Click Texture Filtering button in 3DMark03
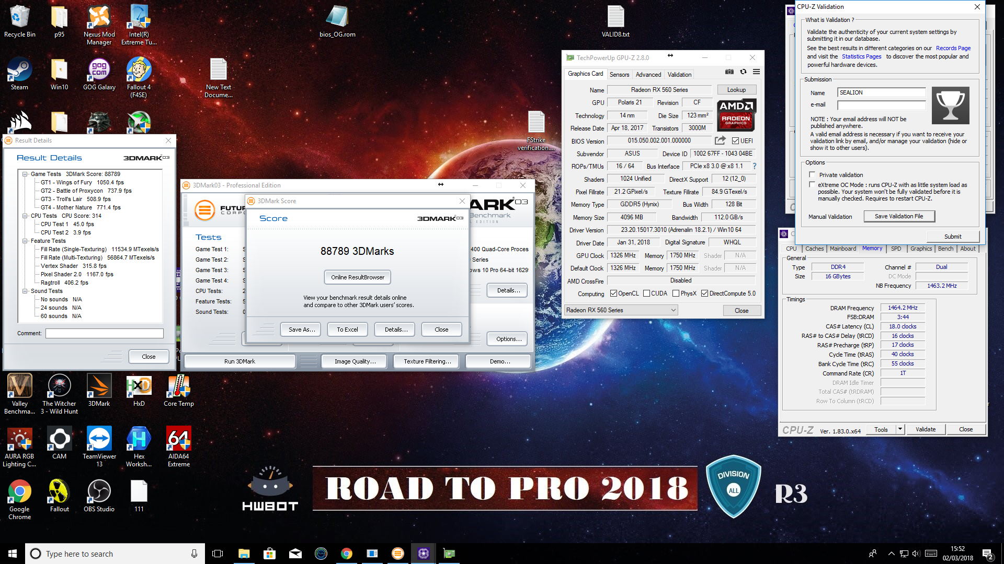Screen dimensions: 1004x564 pyautogui.click(x=427, y=361)
